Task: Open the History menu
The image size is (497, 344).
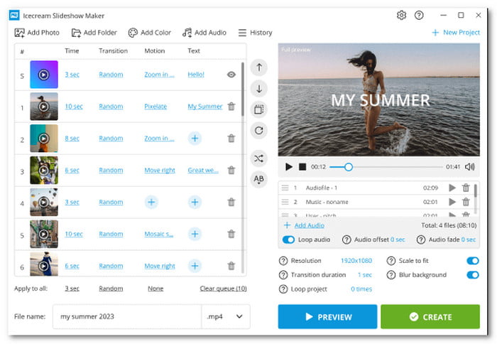Action: pyautogui.click(x=255, y=33)
